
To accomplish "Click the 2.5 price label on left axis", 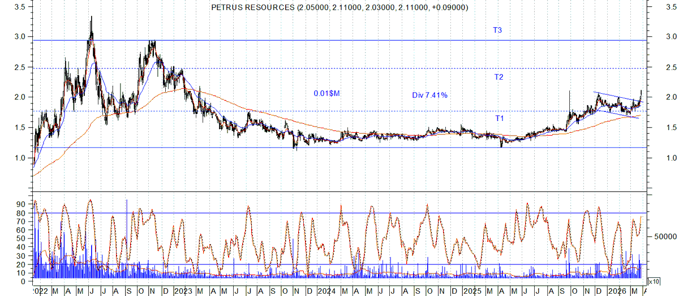I will click(19, 67).
